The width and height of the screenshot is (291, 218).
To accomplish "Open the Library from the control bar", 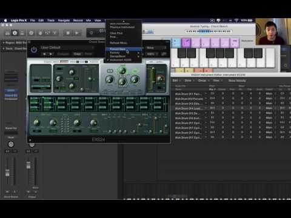I will (x=7, y=33).
